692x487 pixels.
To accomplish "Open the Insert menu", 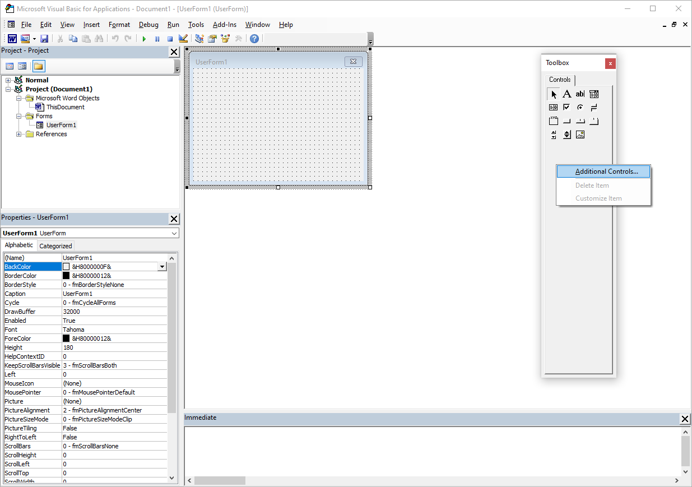I will click(91, 25).
